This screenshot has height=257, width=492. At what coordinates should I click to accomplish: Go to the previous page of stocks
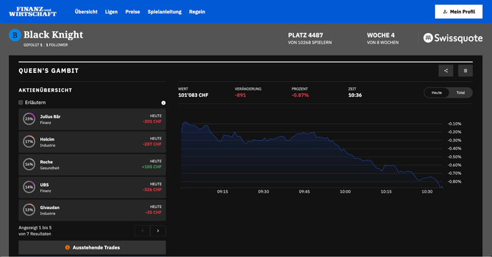tap(142, 231)
